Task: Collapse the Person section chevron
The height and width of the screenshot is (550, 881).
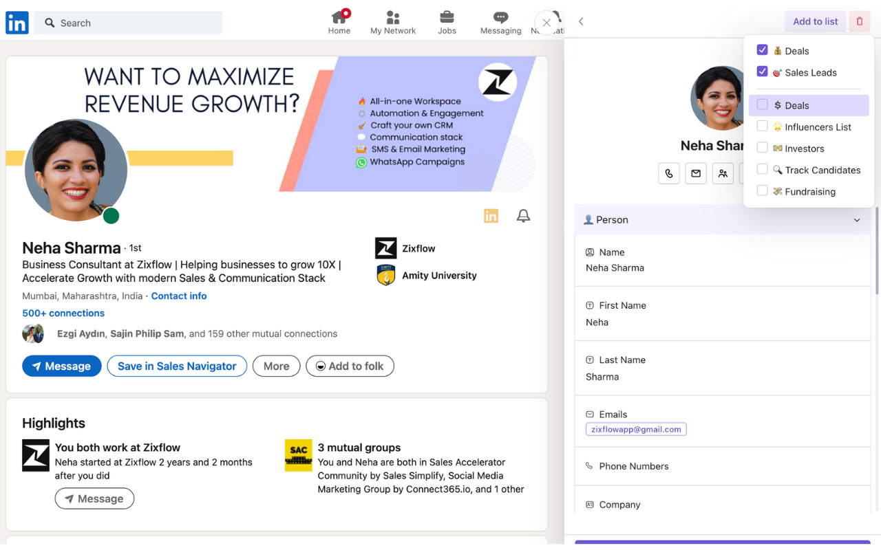Action: point(856,220)
